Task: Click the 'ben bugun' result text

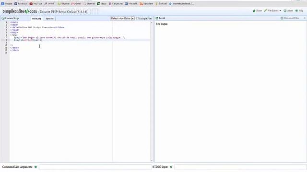Action: pyautogui.click(x=162, y=24)
